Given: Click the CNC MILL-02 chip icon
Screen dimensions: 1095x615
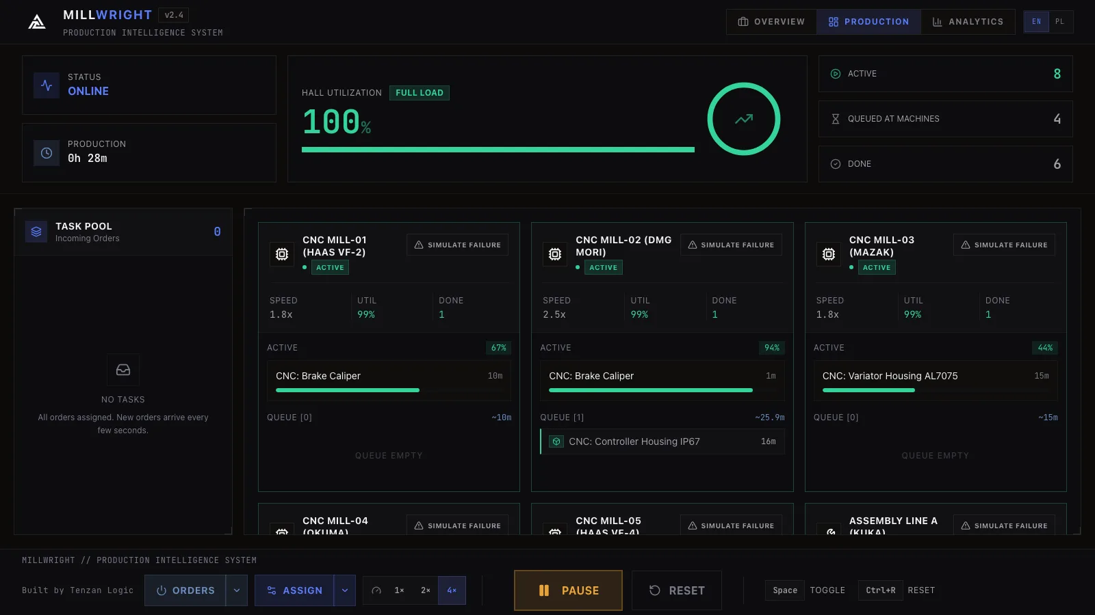Looking at the screenshot, I should point(555,254).
